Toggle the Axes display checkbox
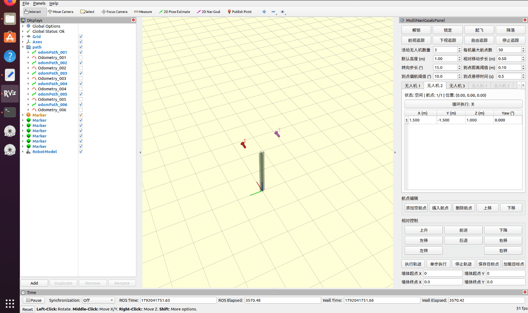The width and height of the screenshot is (528, 313). (81, 42)
